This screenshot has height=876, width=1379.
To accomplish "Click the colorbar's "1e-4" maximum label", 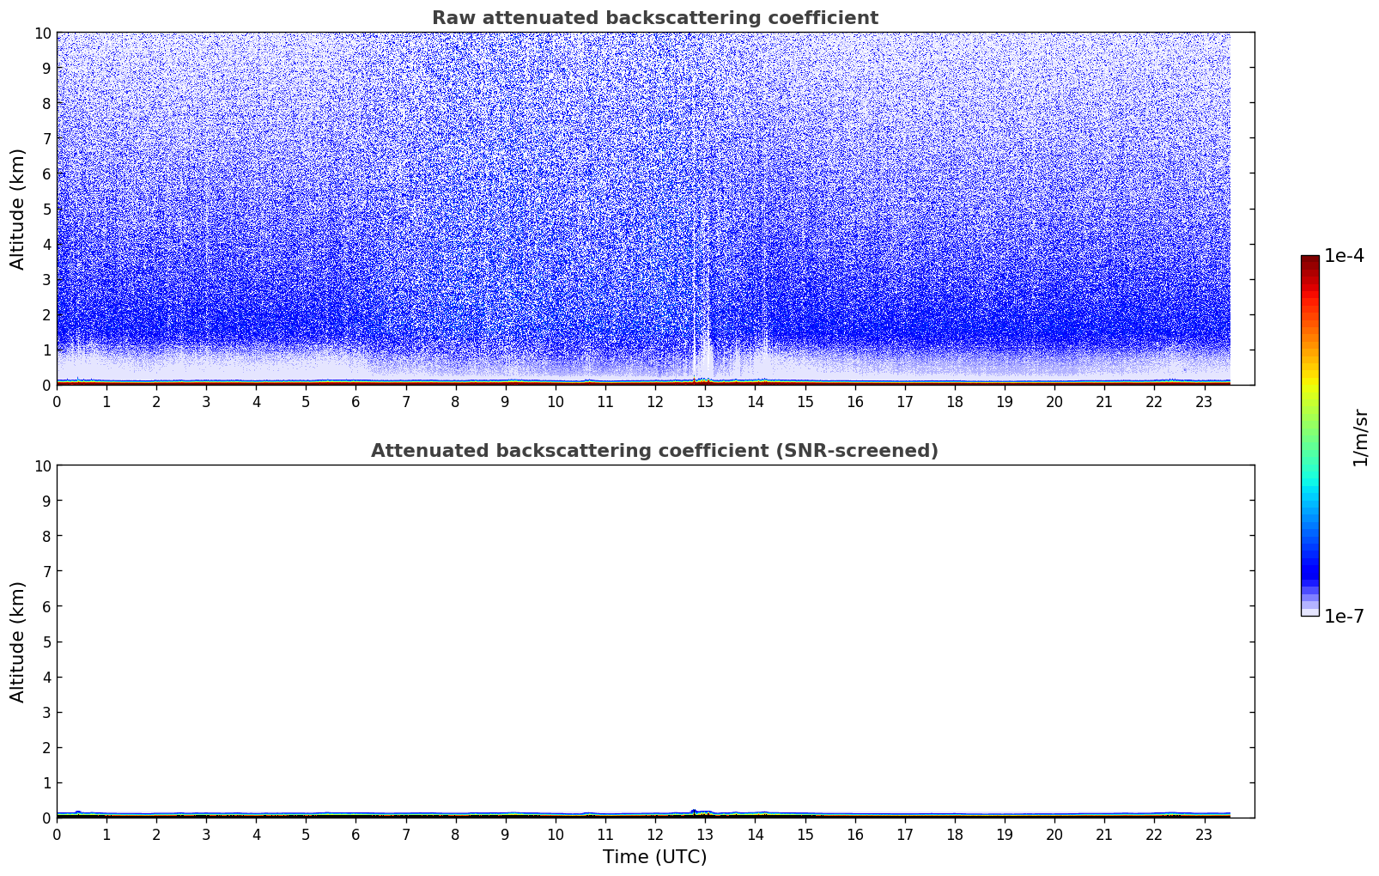I will pyautogui.click(x=1343, y=256).
